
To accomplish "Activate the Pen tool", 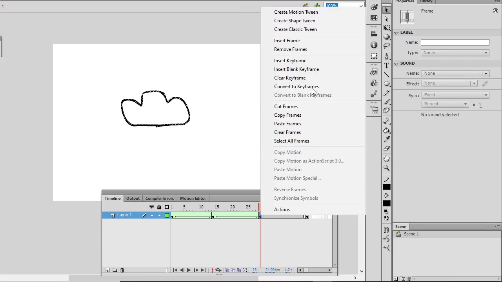I will click(x=387, y=56).
